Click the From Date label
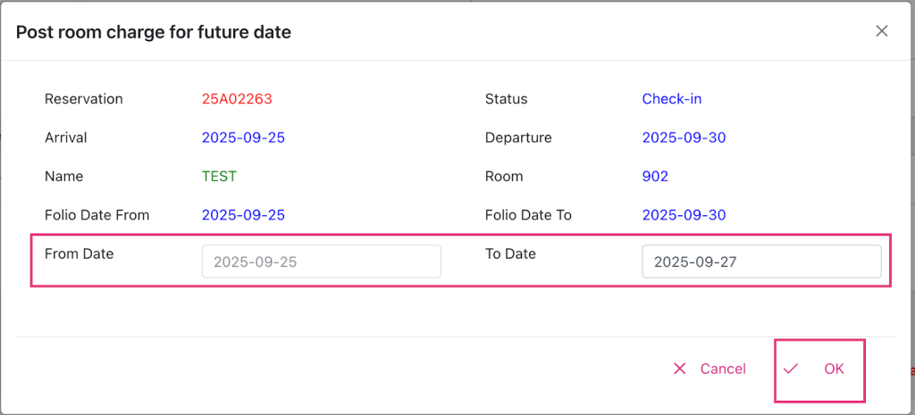Viewport: 915px width, 415px height. [x=80, y=253]
